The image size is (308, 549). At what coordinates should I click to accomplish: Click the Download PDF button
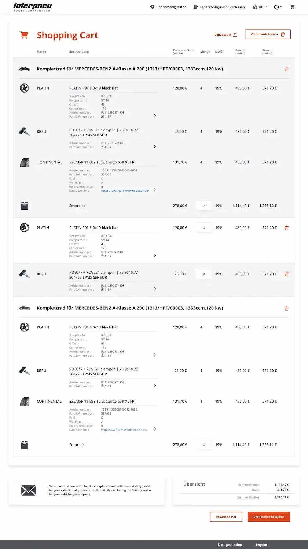click(226, 517)
